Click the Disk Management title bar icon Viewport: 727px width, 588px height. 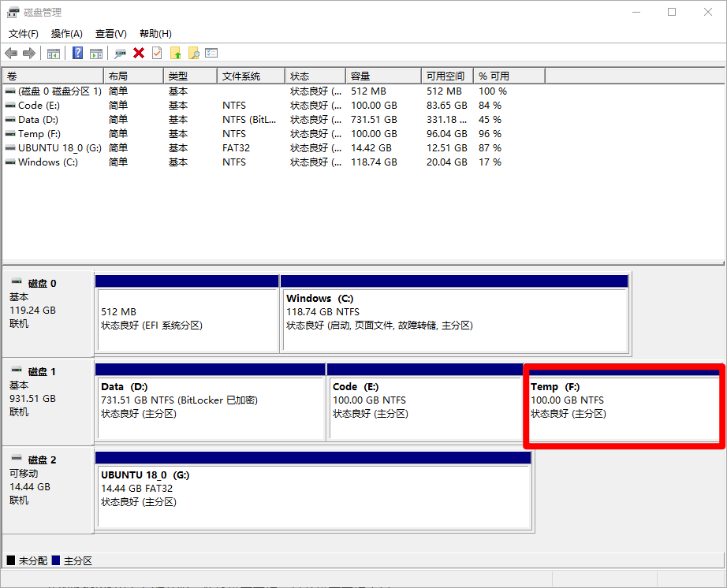point(13,13)
